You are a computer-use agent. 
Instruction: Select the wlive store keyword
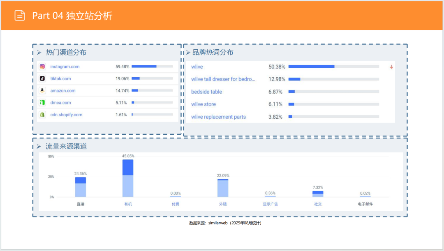click(x=203, y=104)
